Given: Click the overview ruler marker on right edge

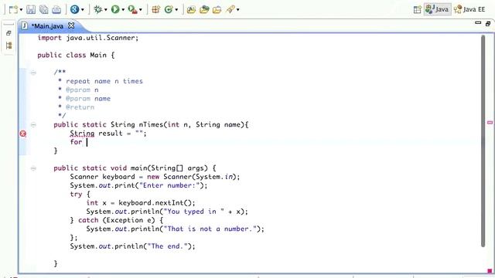Looking at the screenshot, I should coord(490,122).
